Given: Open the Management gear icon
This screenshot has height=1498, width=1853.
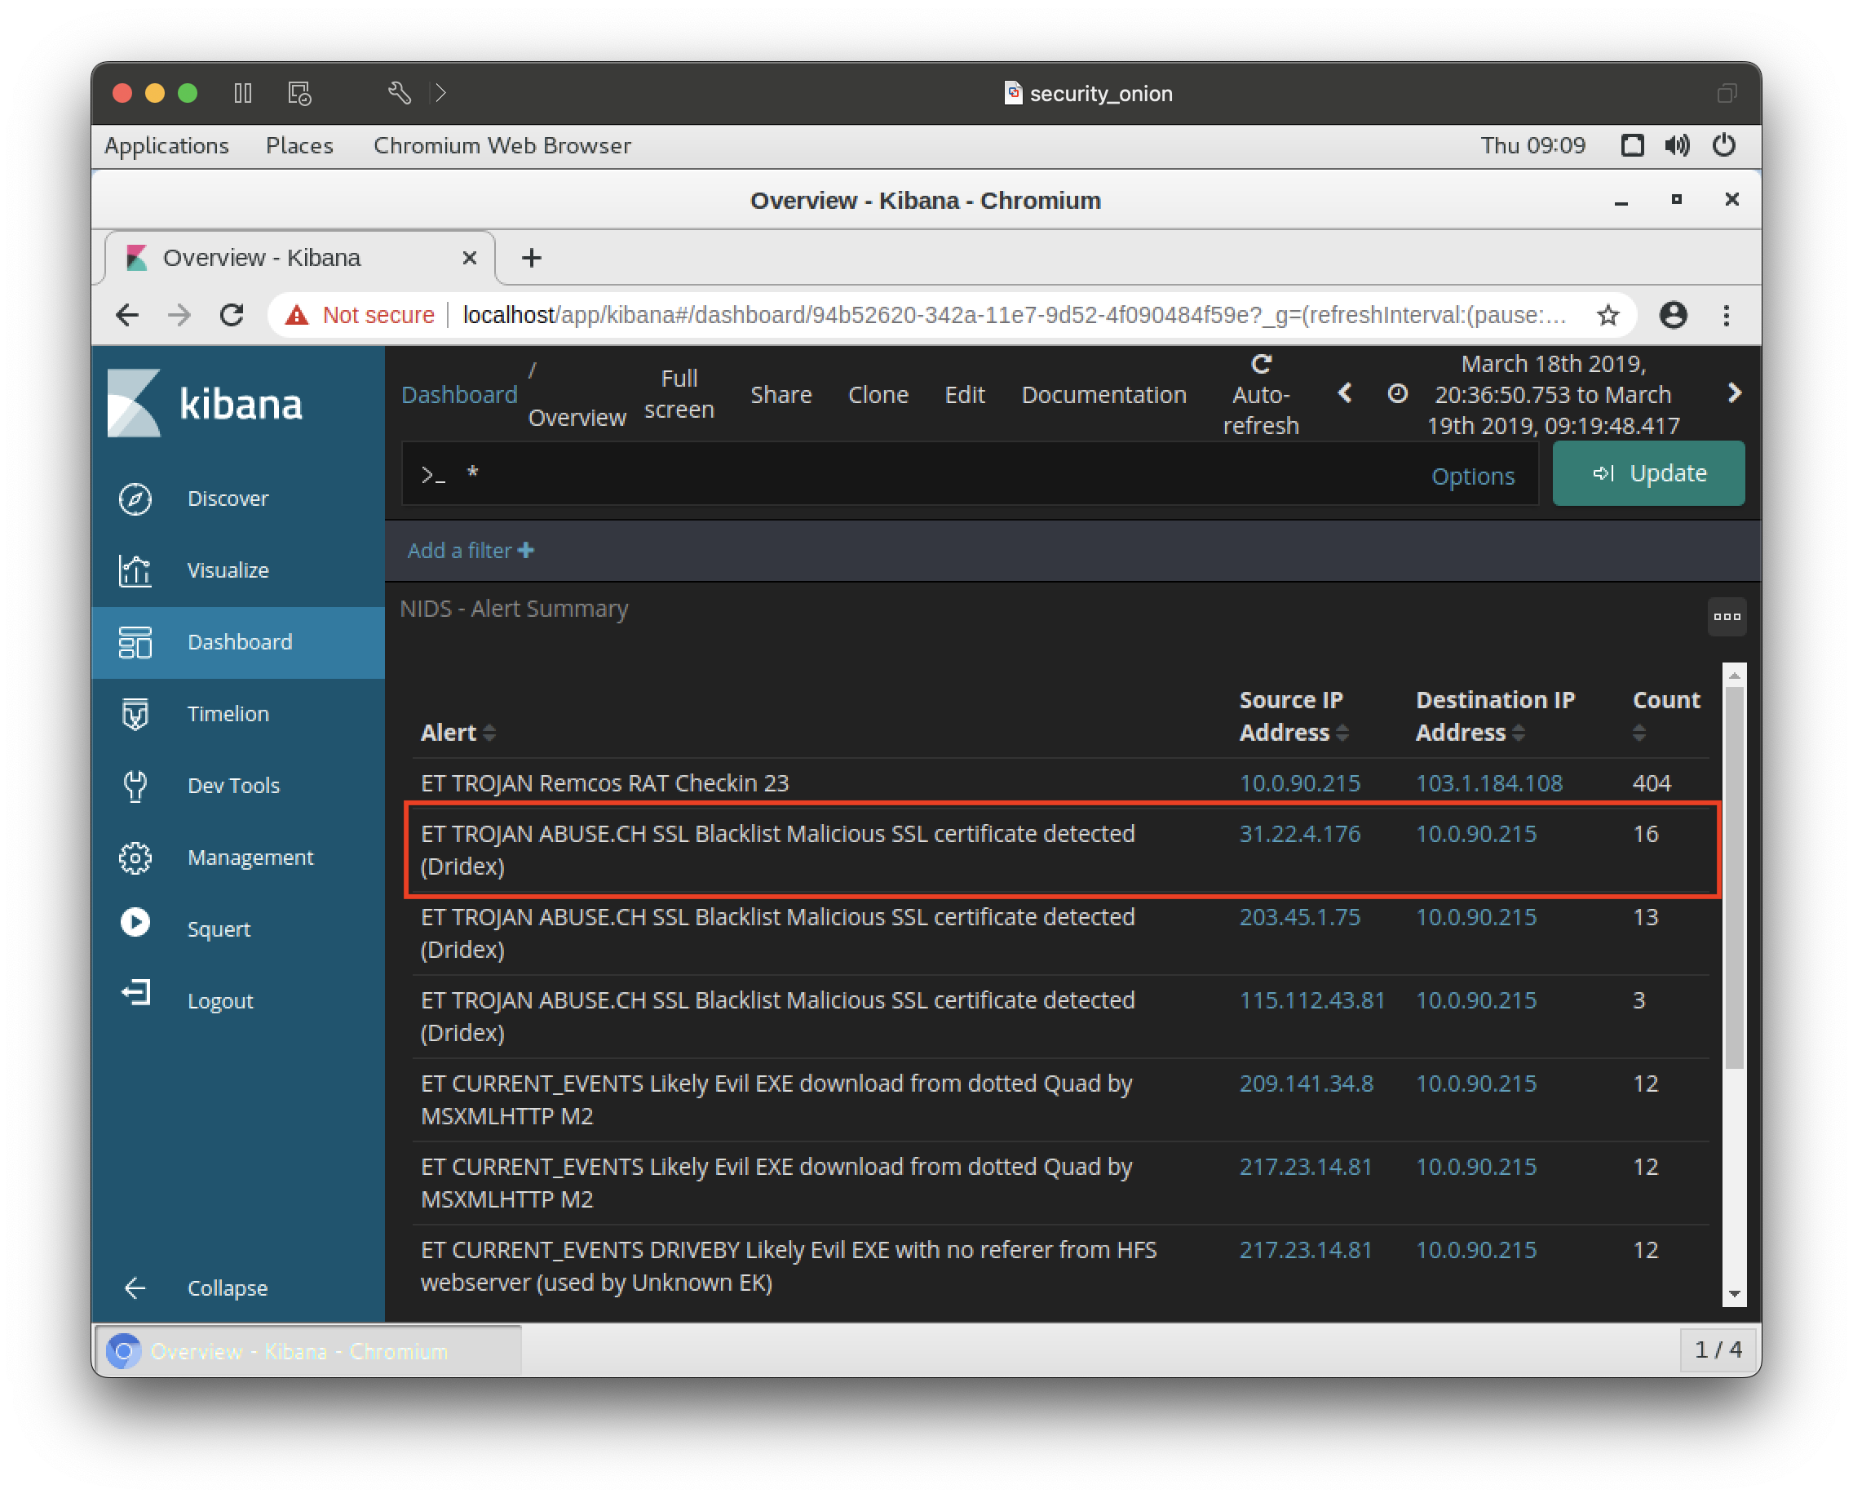Looking at the screenshot, I should click(x=135, y=857).
